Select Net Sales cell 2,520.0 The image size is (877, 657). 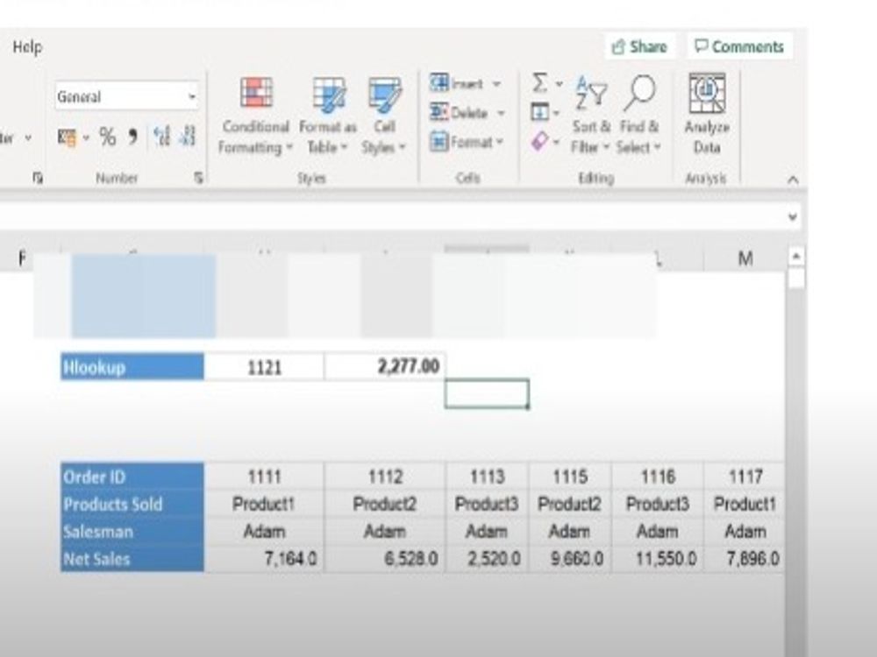pos(487,559)
